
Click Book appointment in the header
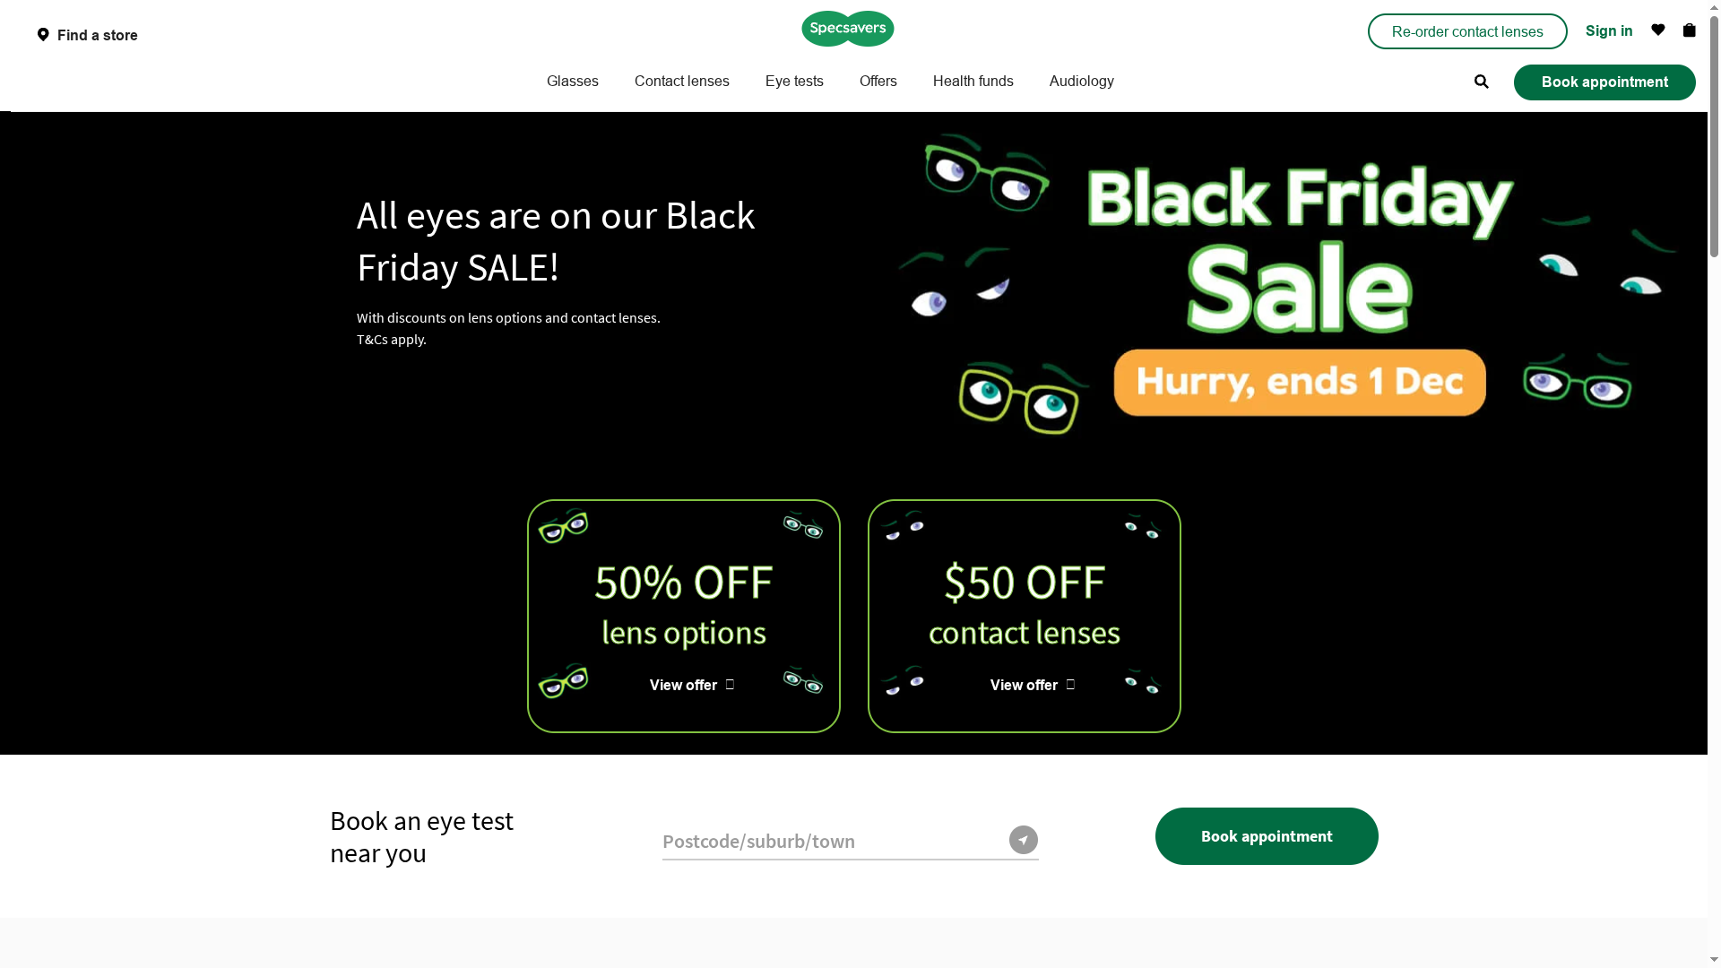[1604, 82]
